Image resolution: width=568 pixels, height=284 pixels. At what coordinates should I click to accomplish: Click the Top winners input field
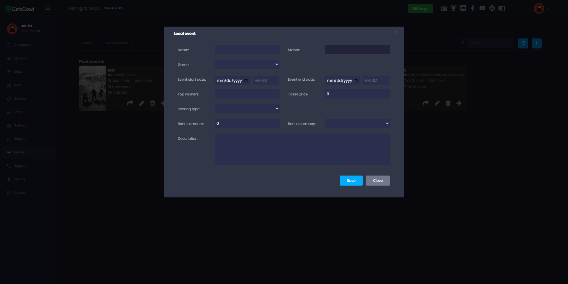pyautogui.click(x=247, y=94)
